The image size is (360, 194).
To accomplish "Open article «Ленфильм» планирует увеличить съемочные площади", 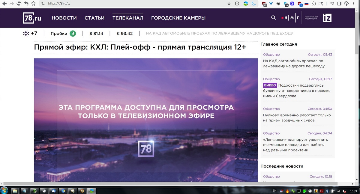I will click(x=295, y=145).
